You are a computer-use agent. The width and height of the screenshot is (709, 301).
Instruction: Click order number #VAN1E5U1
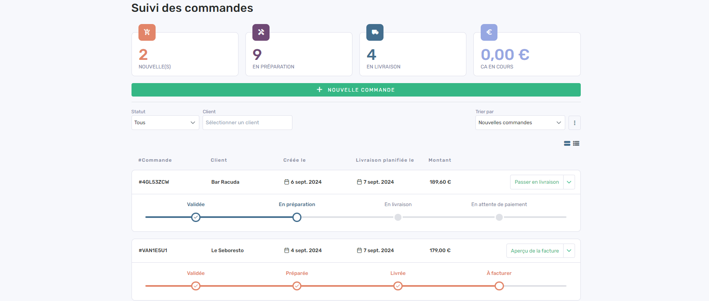(153, 250)
